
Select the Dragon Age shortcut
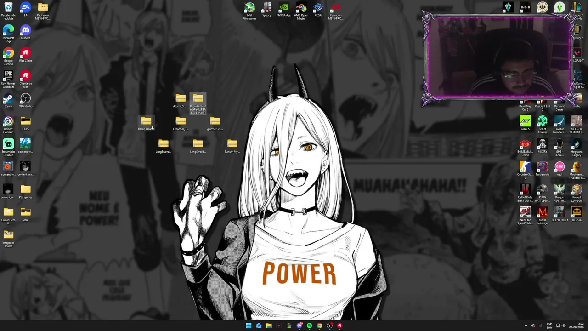tap(560, 194)
